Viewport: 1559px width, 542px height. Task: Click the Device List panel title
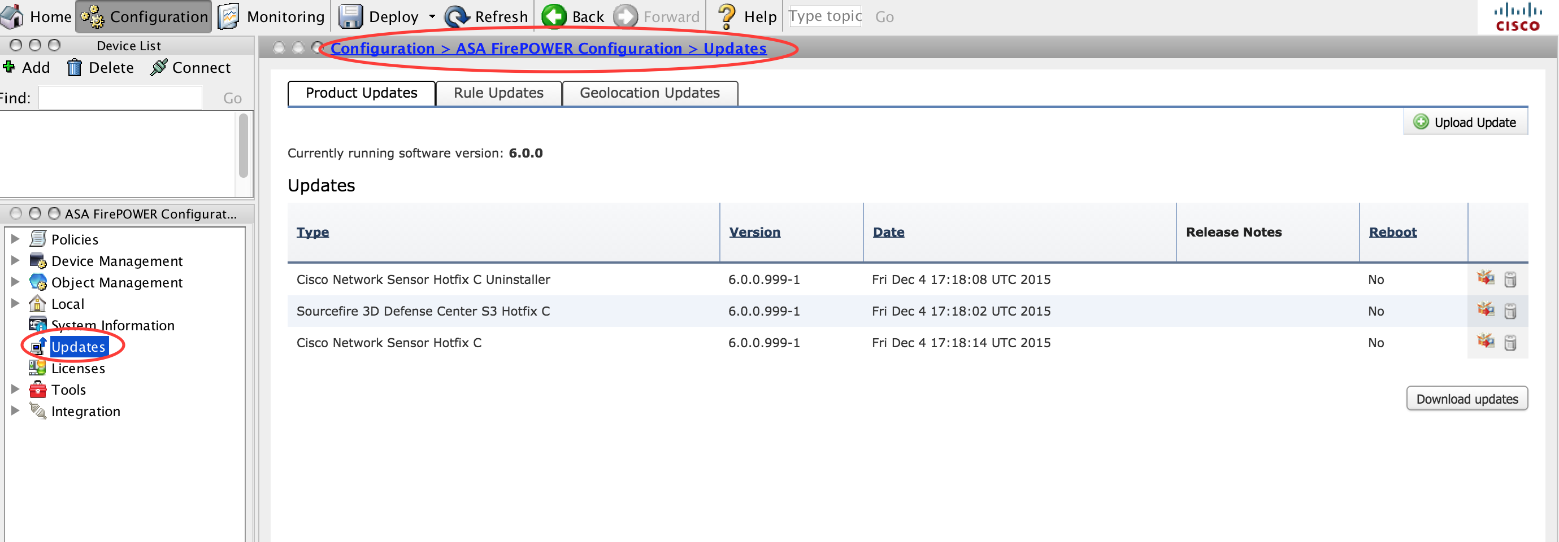(x=129, y=45)
